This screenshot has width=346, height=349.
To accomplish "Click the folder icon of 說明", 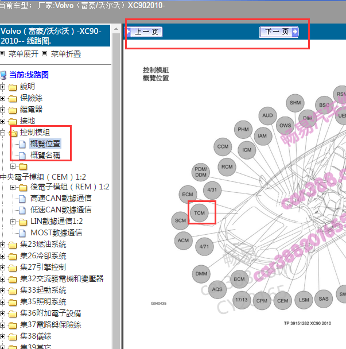I will click(x=13, y=87).
